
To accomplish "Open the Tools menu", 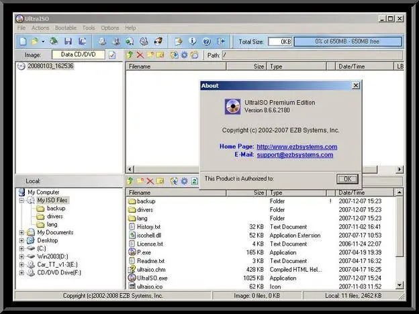I will 89,28.
